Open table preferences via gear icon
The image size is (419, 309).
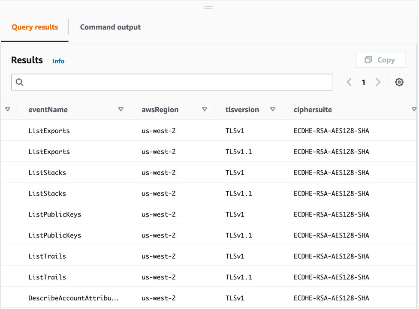click(399, 82)
